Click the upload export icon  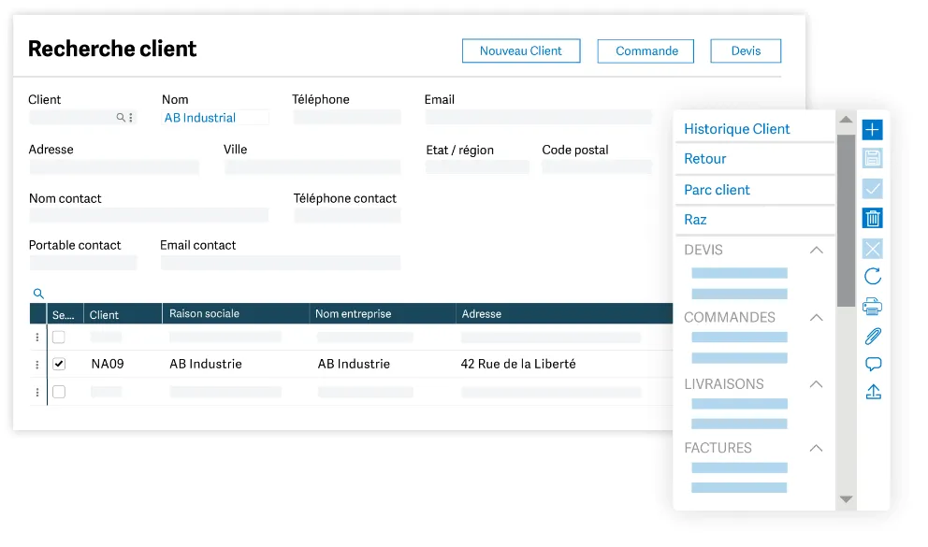(873, 392)
